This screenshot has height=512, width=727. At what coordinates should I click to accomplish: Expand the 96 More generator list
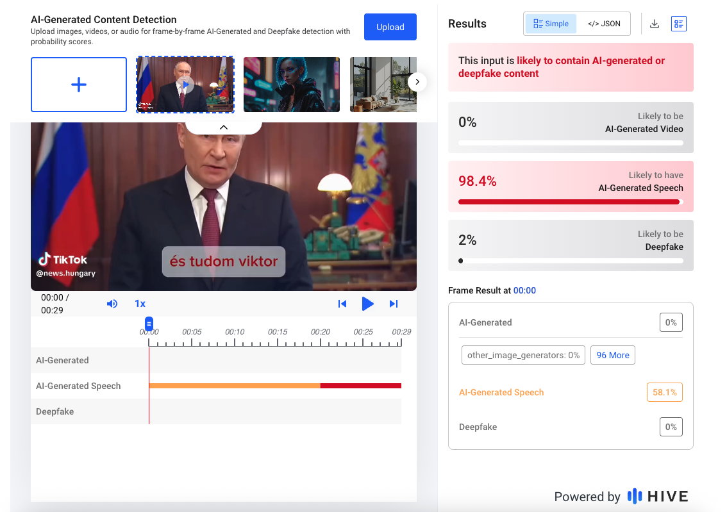[613, 355]
